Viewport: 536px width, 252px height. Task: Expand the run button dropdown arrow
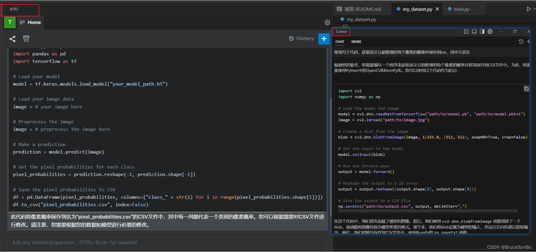tap(534, 9)
